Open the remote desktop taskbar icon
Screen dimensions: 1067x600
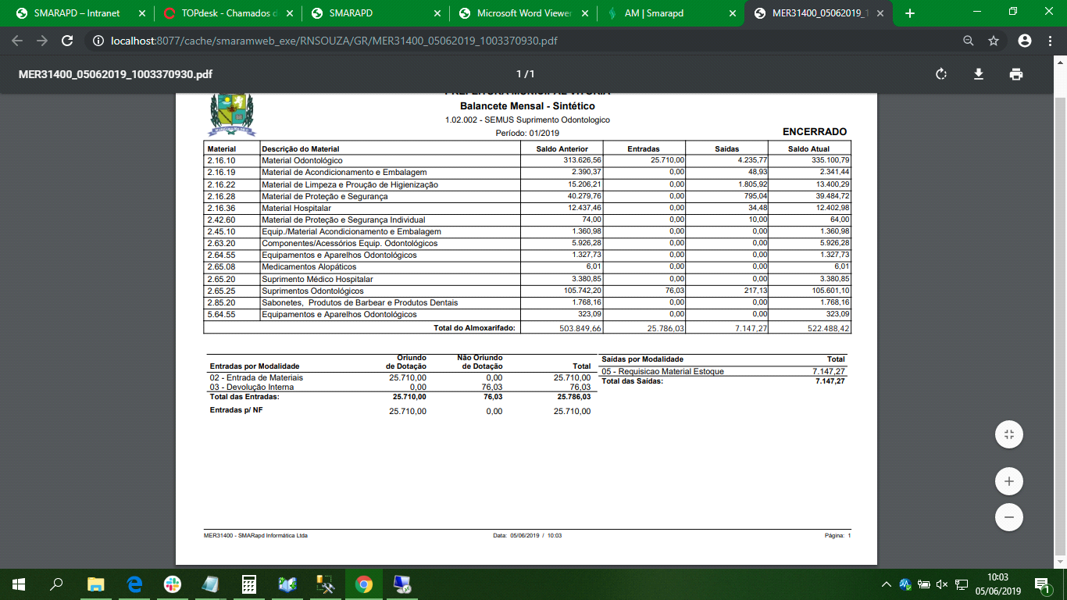point(401,584)
